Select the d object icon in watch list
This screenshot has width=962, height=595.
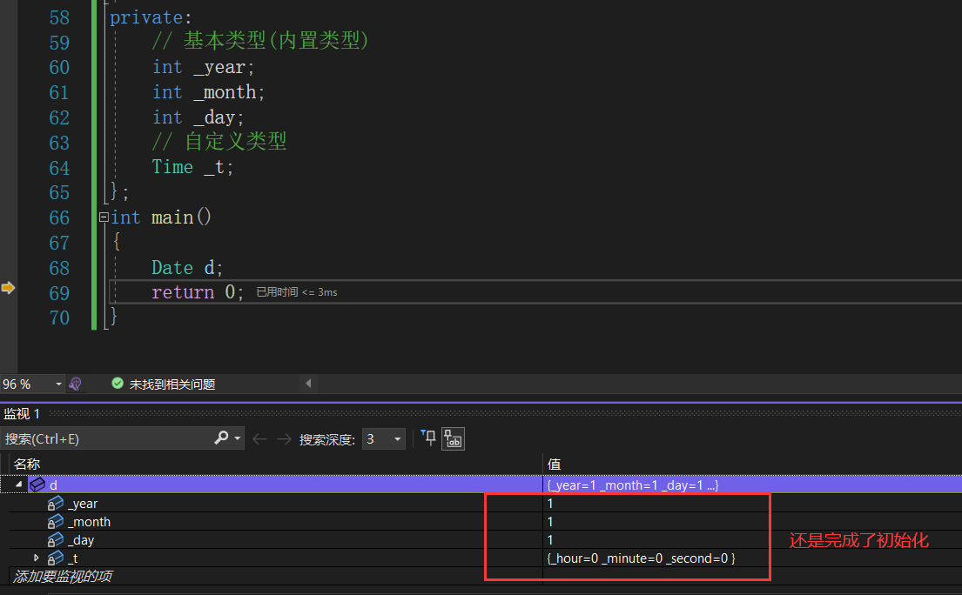[x=37, y=485]
